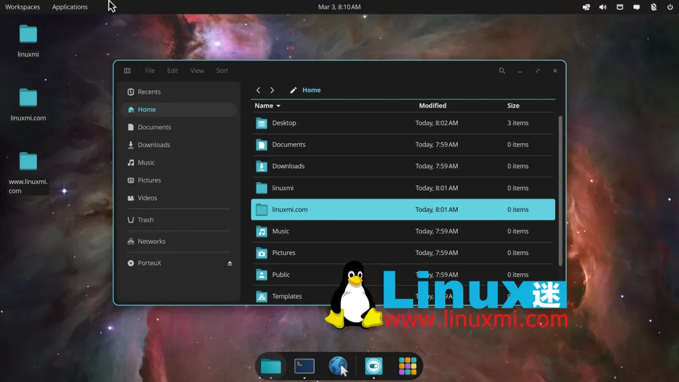This screenshot has width=679, height=382.
Task: Go forward with right chevron
Action: tap(272, 90)
